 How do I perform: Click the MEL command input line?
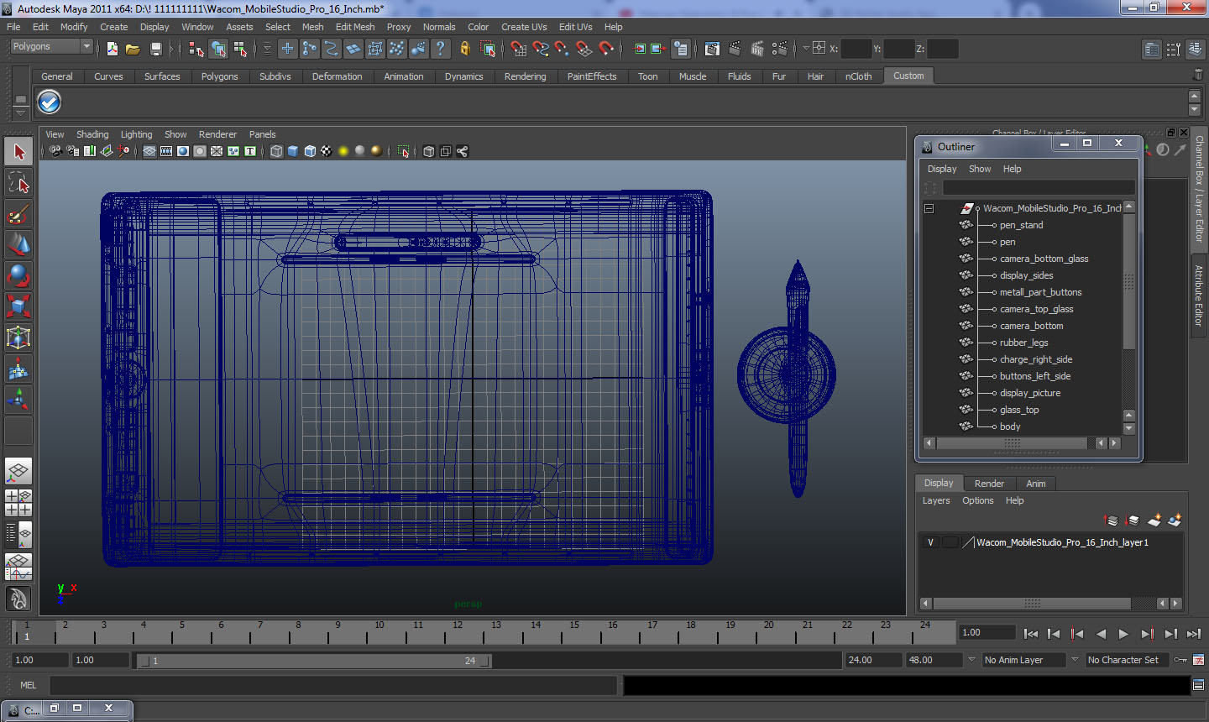tap(333, 685)
